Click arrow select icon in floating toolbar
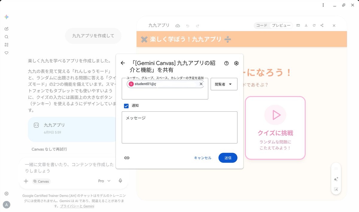 pyautogui.click(x=336, y=189)
